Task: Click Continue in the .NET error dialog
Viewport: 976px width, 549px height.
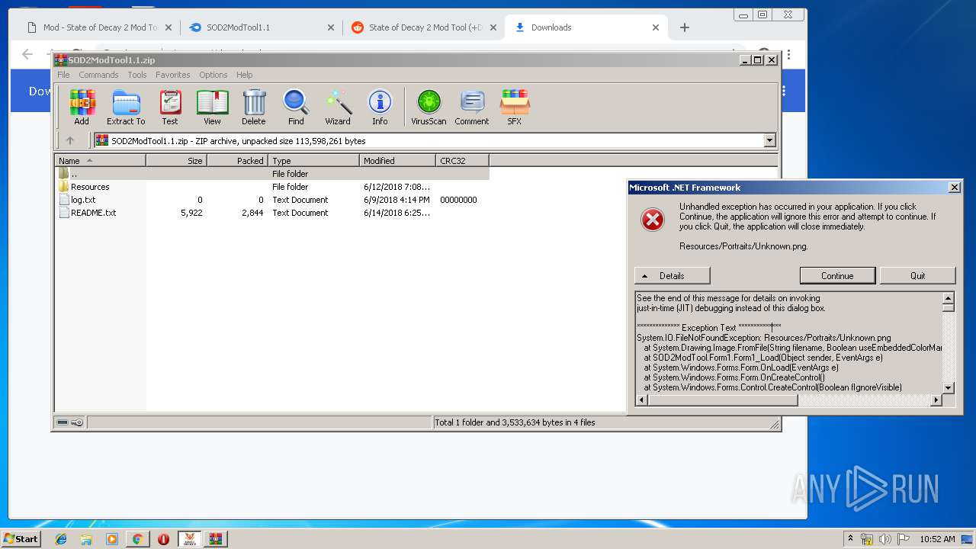Action: [x=837, y=275]
